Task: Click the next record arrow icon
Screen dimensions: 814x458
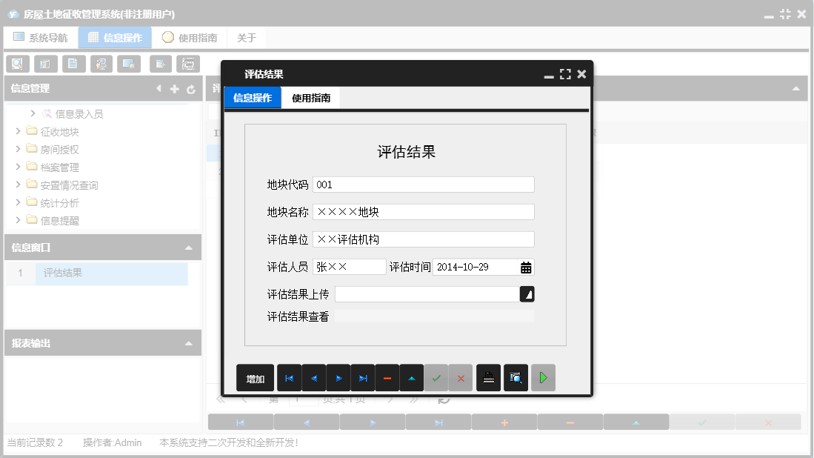Action: click(338, 377)
